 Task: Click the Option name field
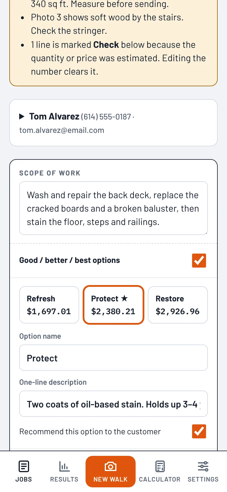(114, 358)
